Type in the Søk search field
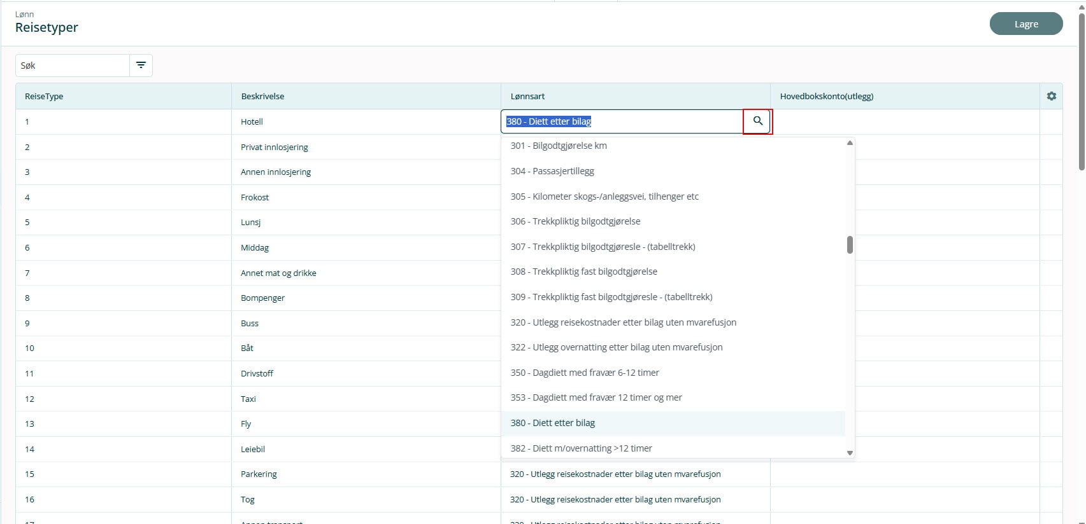The width and height of the screenshot is (1086, 524). coord(73,65)
